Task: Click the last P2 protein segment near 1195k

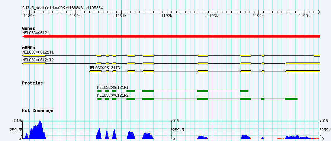Action: [291, 99]
